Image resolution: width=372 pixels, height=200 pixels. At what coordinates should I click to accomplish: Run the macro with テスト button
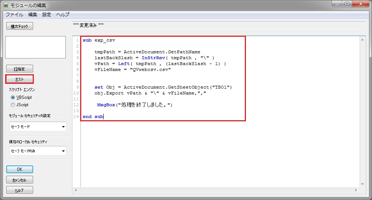point(19,79)
